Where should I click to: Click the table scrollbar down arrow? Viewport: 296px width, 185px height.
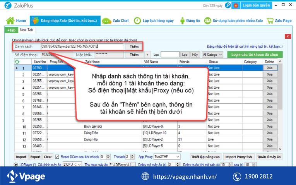coord(281,149)
